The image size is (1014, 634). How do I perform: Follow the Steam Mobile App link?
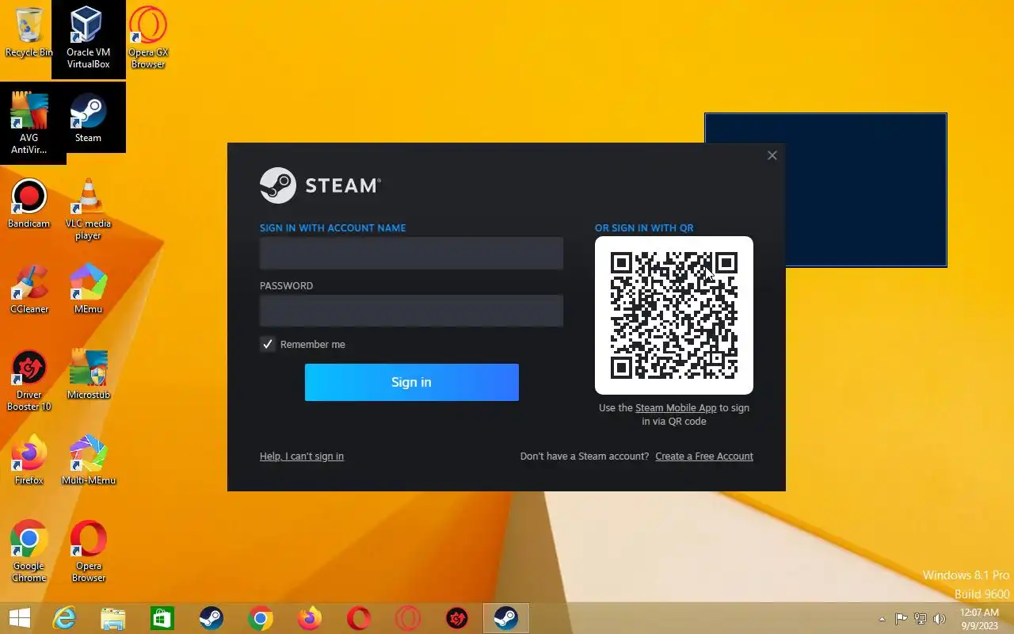point(676,408)
